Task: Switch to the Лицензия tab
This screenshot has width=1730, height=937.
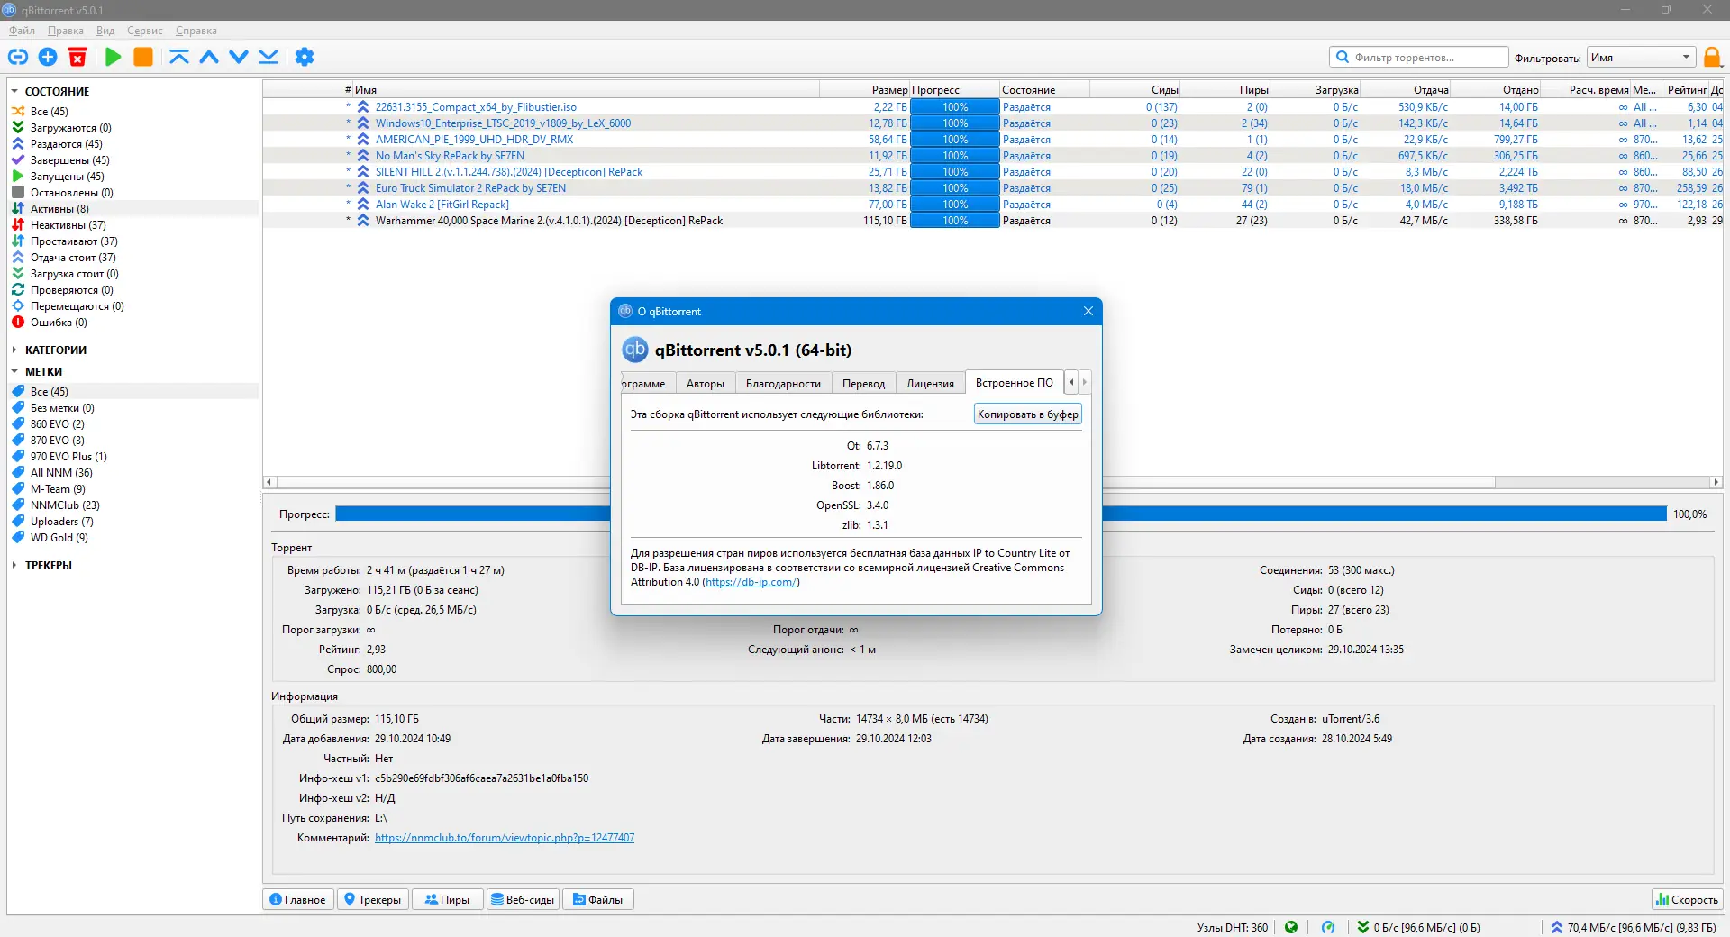Action: (930, 383)
